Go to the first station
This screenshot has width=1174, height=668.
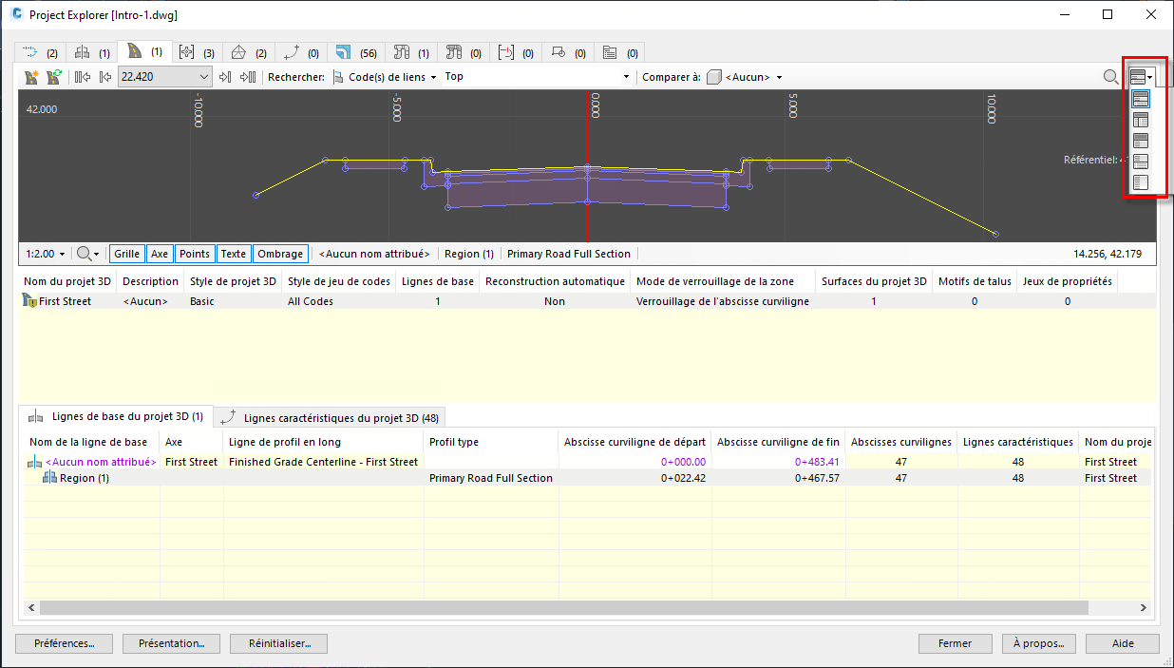83,77
